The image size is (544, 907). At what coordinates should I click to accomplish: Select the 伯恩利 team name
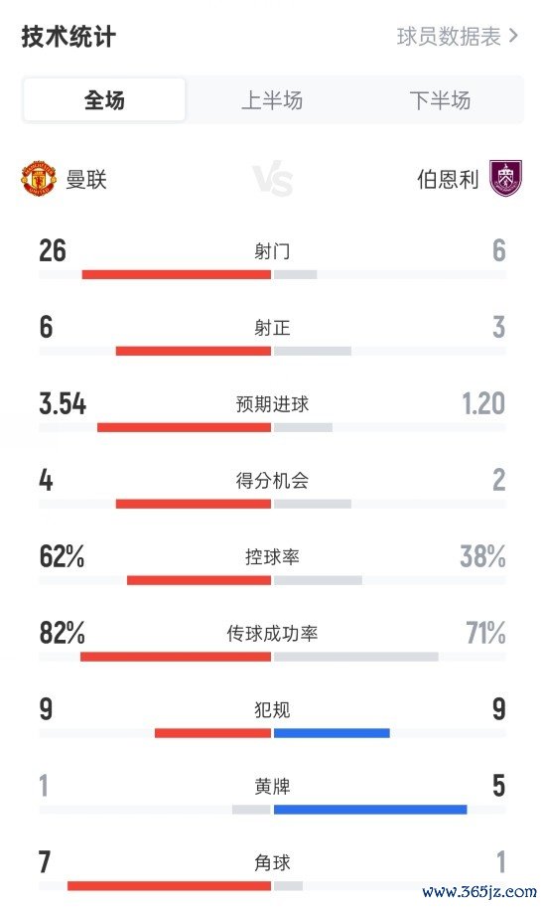(448, 180)
